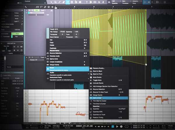175x130 pixels.
Task: Open the Audio submenu in context menu
Action: tap(68, 74)
